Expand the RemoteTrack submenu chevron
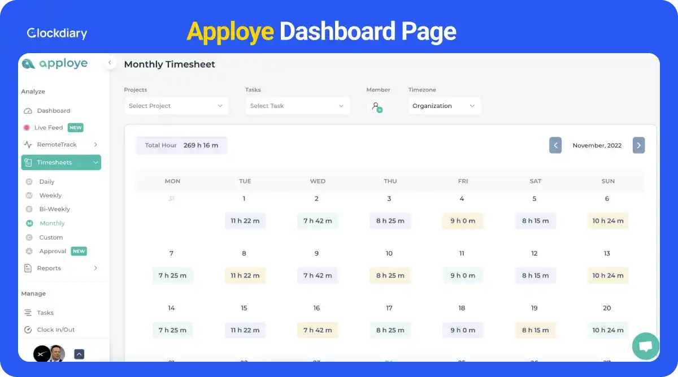This screenshot has width=678, height=377. 95,145
